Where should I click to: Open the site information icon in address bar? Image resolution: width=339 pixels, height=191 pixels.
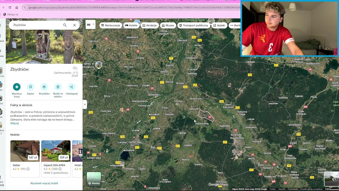25,7
